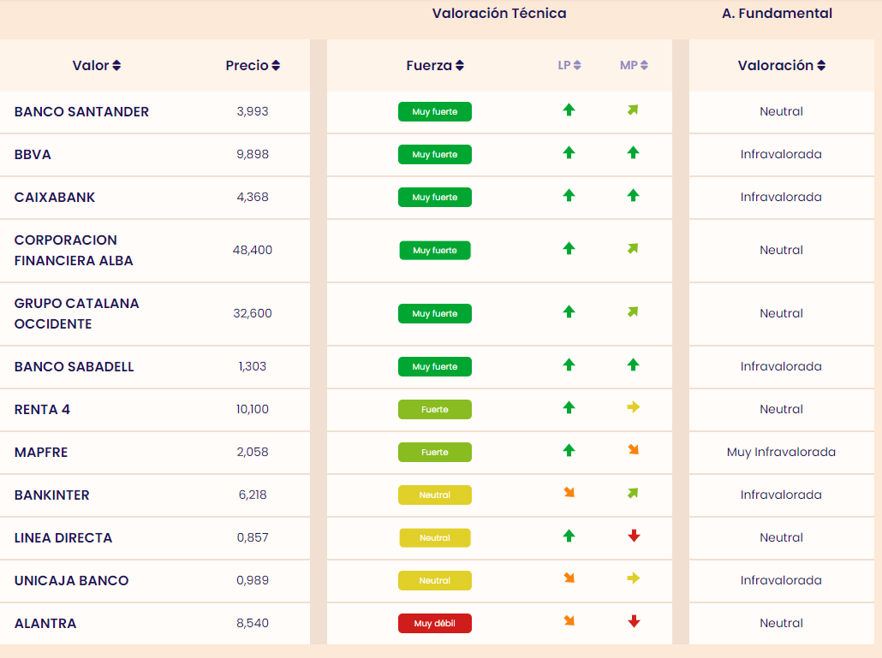Sort by Valoración column header
Image resolution: width=882 pixels, height=658 pixels.
click(x=781, y=66)
